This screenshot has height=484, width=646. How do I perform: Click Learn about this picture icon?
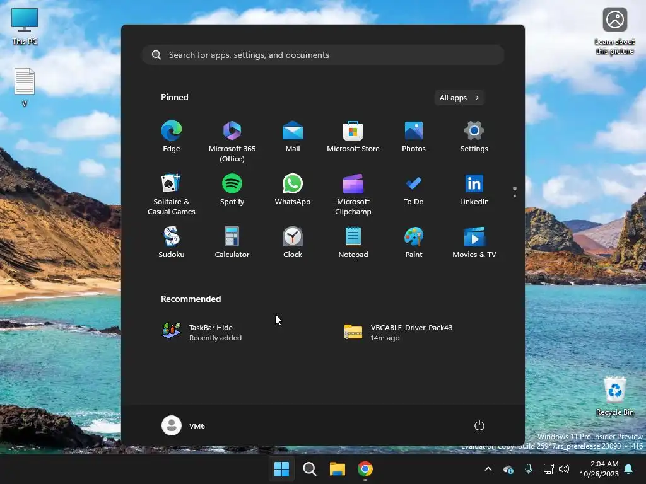tap(614, 32)
